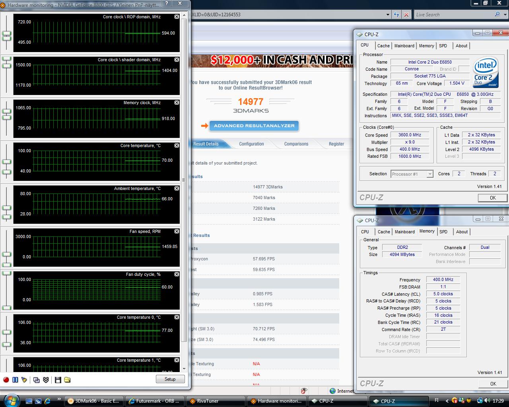
Task: Click into the Live Search input field
Action: pyautogui.click(x=453, y=15)
